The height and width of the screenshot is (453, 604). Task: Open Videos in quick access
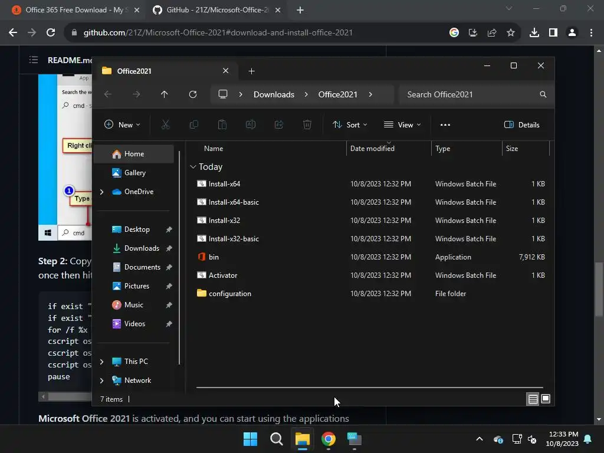point(134,324)
